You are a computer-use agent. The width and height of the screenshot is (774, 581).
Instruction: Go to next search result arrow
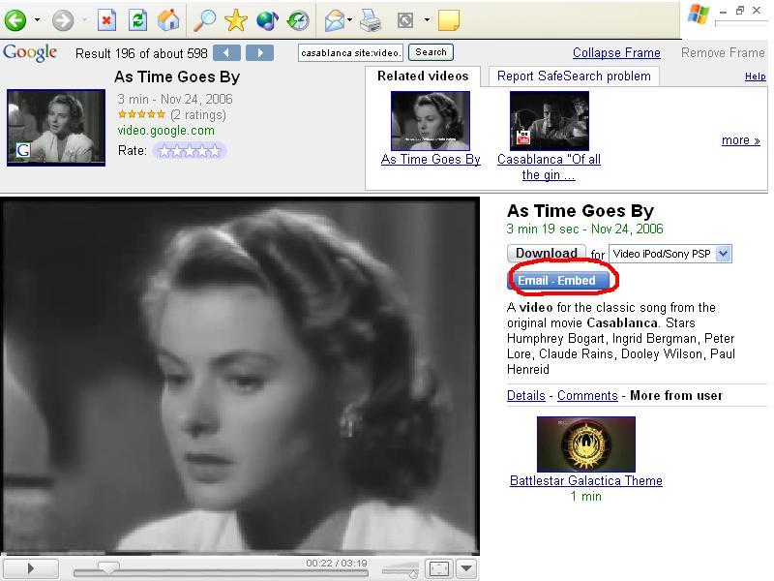coord(259,53)
